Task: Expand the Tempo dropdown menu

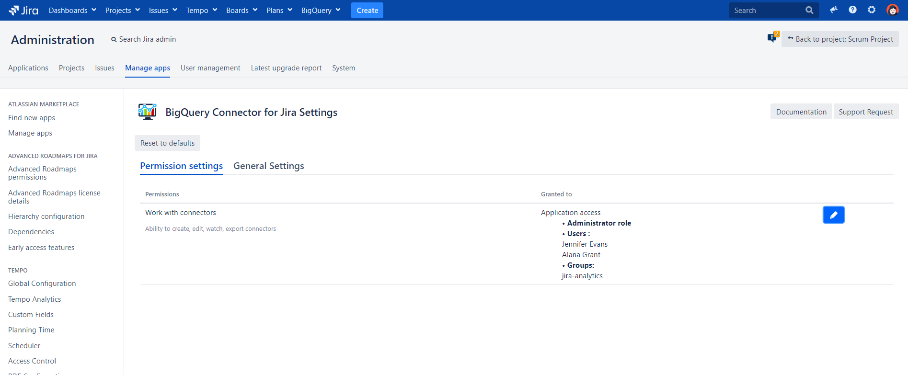Action: [x=202, y=10]
